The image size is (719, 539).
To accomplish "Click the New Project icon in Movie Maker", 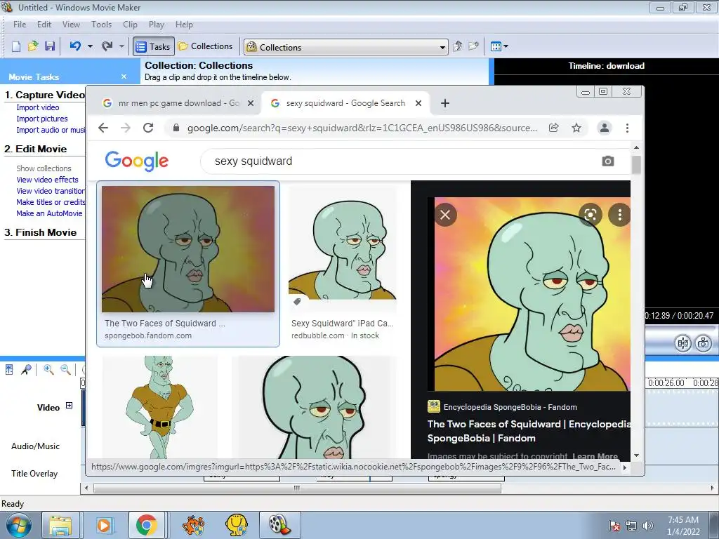I will (x=16, y=46).
